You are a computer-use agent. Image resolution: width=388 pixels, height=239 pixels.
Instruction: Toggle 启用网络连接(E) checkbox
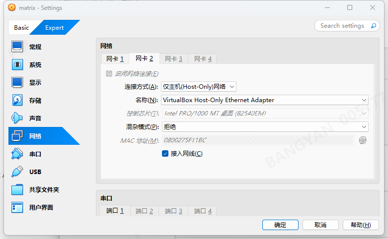click(x=109, y=73)
